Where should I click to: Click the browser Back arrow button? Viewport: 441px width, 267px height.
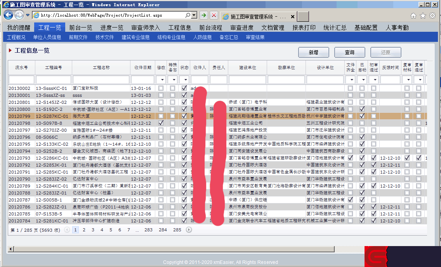[8, 15]
